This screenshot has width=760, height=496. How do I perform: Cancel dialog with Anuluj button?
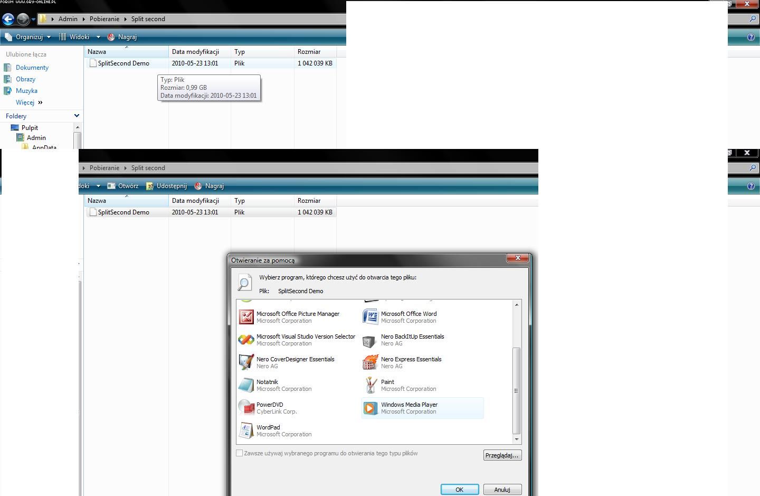point(502,490)
